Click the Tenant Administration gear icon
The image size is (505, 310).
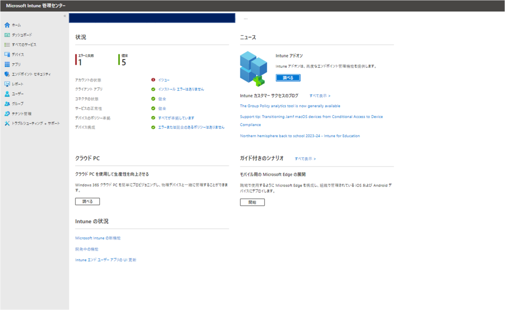point(7,114)
